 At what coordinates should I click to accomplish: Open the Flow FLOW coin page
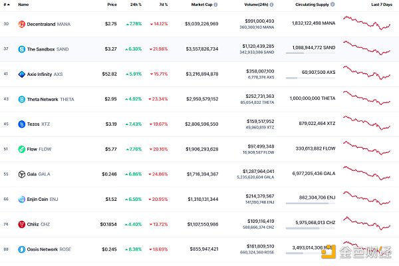(x=39, y=149)
